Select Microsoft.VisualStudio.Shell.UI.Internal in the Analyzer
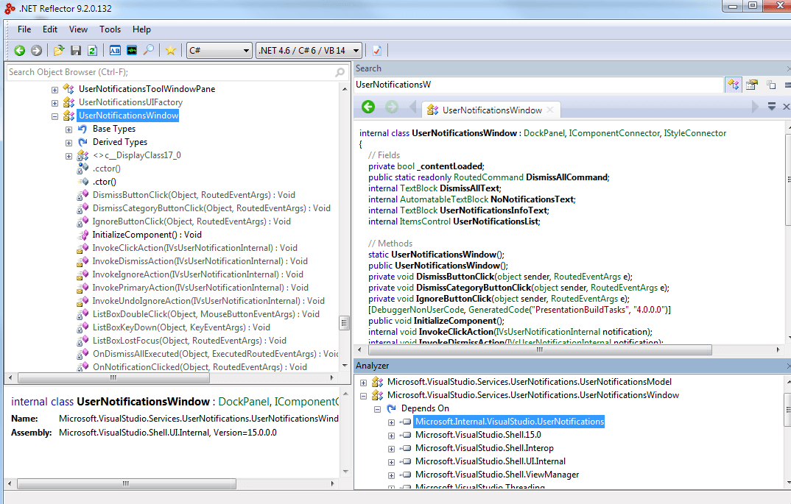 491,461
